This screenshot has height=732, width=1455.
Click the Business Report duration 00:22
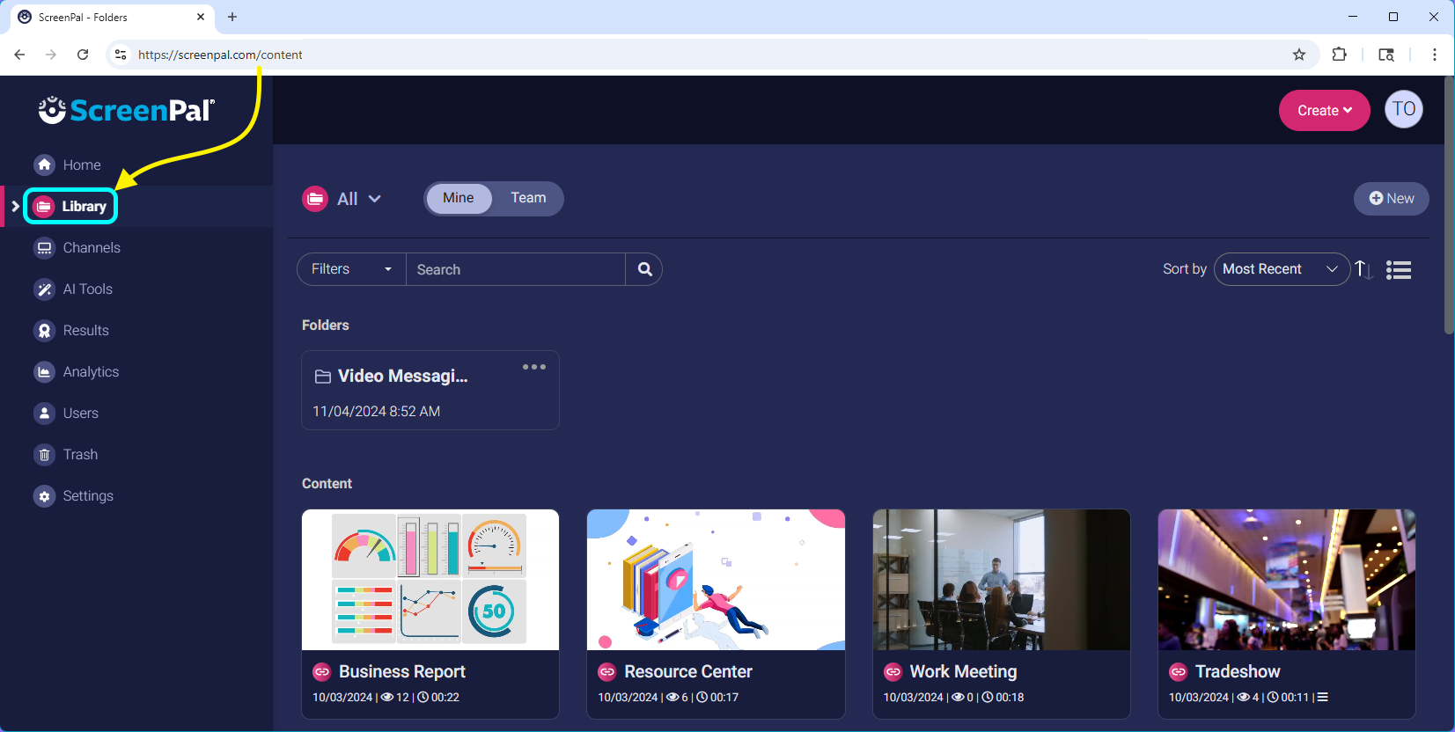(x=439, y=697)
